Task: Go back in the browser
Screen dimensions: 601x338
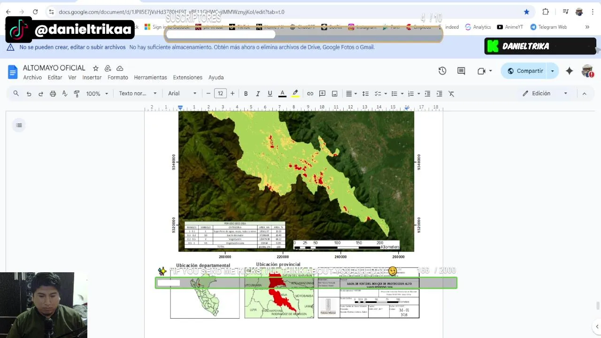Action: tap(8, 12)
